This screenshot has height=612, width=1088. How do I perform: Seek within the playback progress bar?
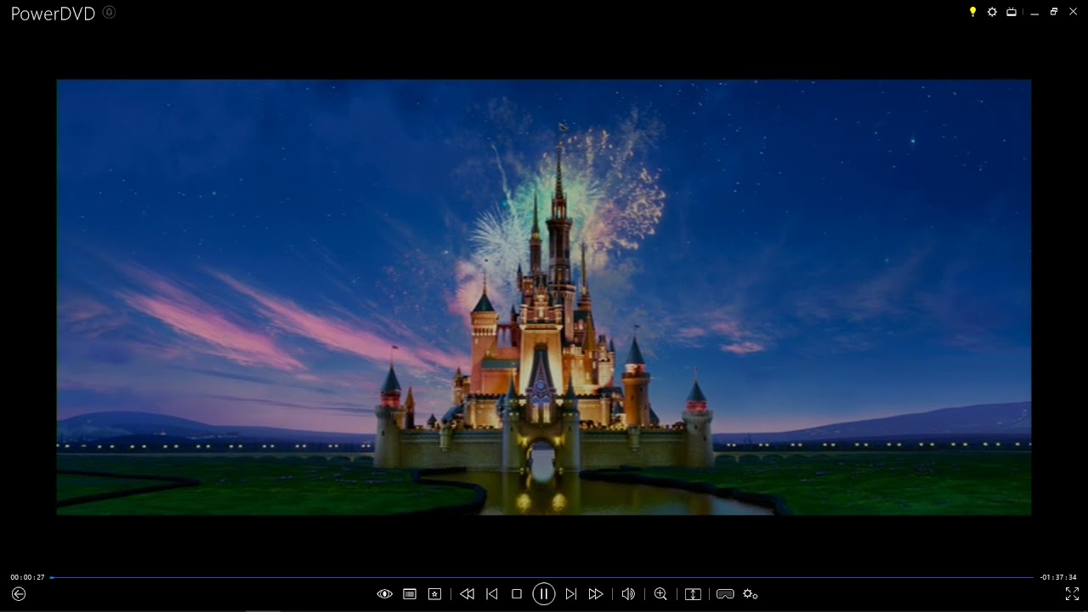[541, 577]
